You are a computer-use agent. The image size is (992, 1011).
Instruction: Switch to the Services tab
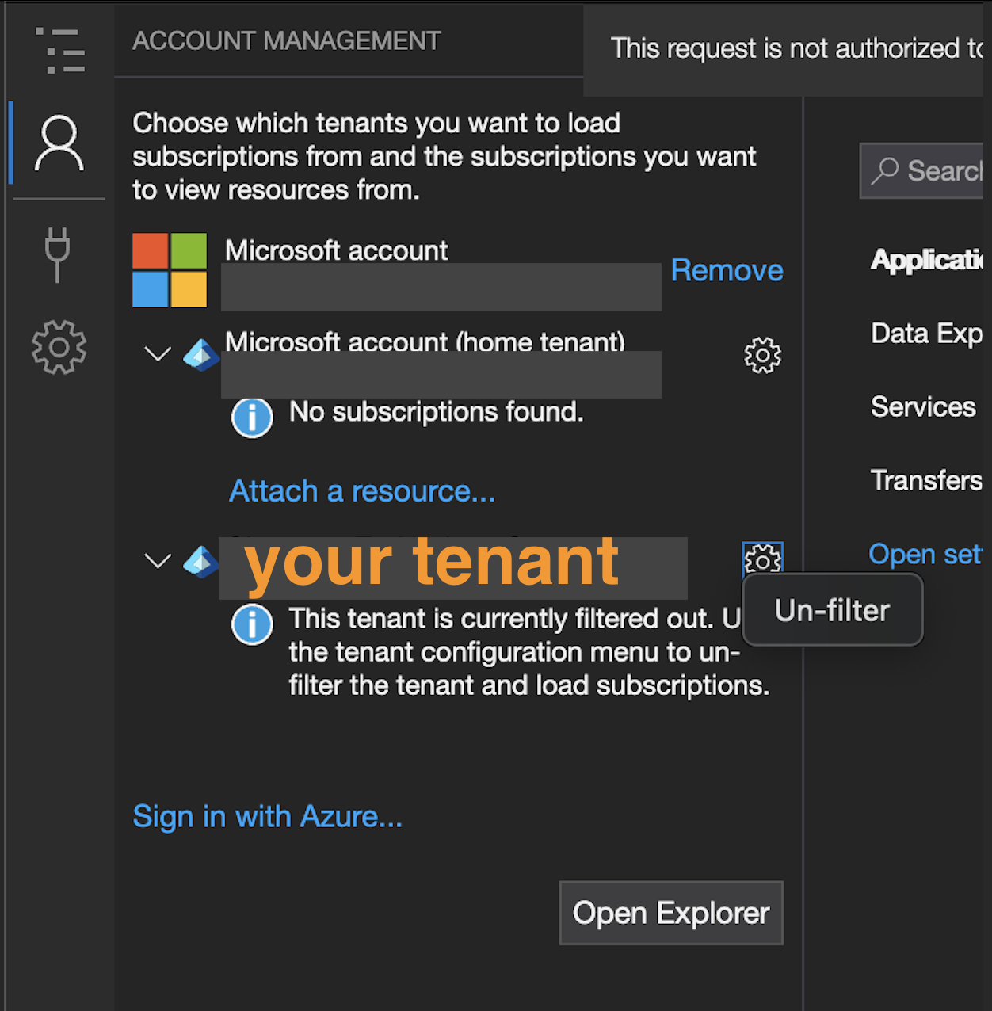[923, 406]
